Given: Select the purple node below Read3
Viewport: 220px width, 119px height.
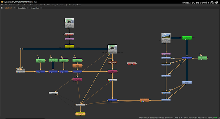Looking at the screenshot, I should tap(166, 54).
